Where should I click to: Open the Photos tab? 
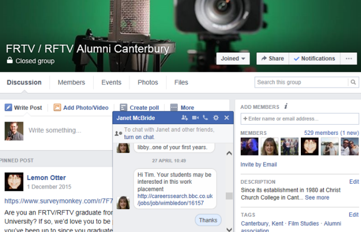click(x=148, y=82)
